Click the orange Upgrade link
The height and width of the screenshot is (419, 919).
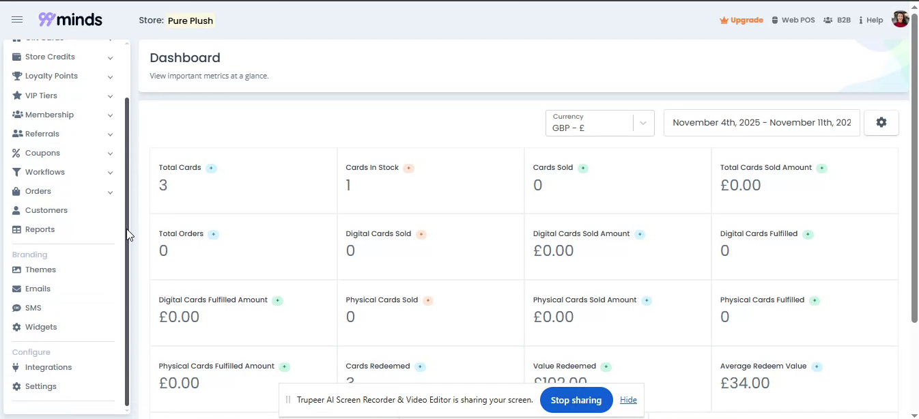(741, 20)
